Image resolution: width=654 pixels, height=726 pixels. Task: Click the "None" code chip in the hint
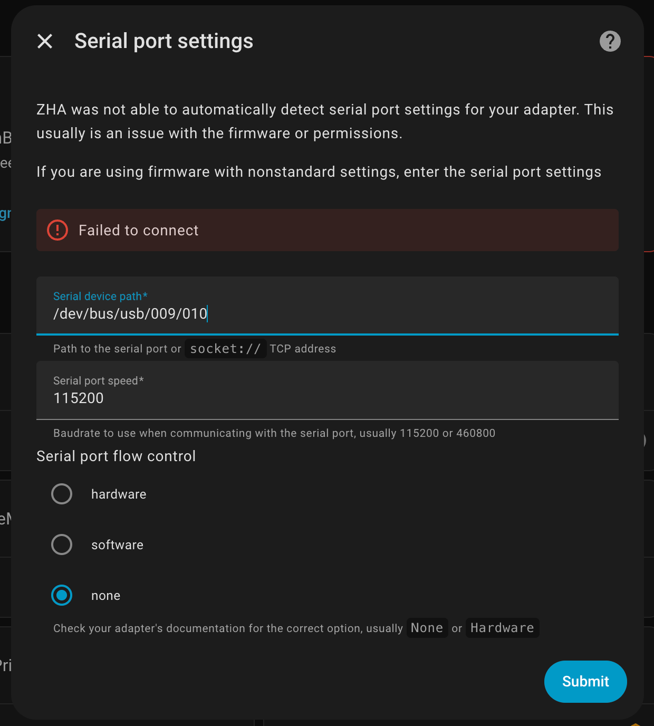427,628
